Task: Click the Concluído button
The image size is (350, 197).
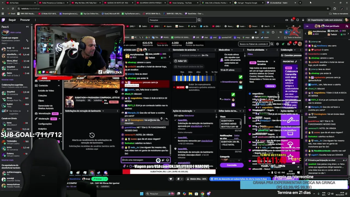Action: click(232, 165)
